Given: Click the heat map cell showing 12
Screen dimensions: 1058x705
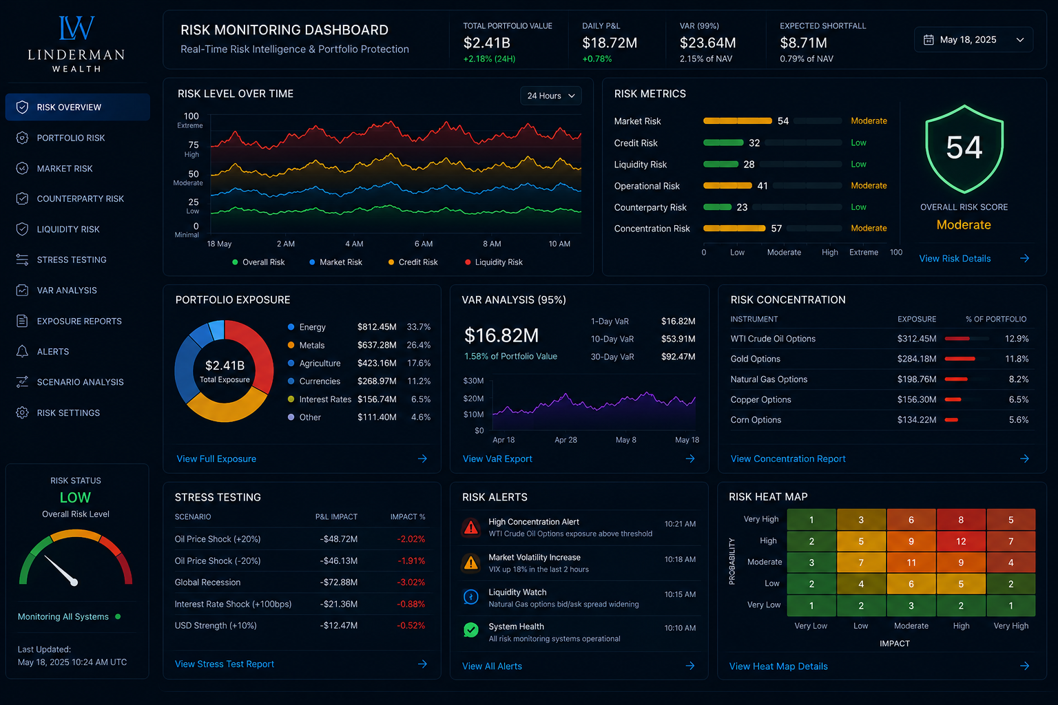Looking at the screenshot, I should click(961, 541).
